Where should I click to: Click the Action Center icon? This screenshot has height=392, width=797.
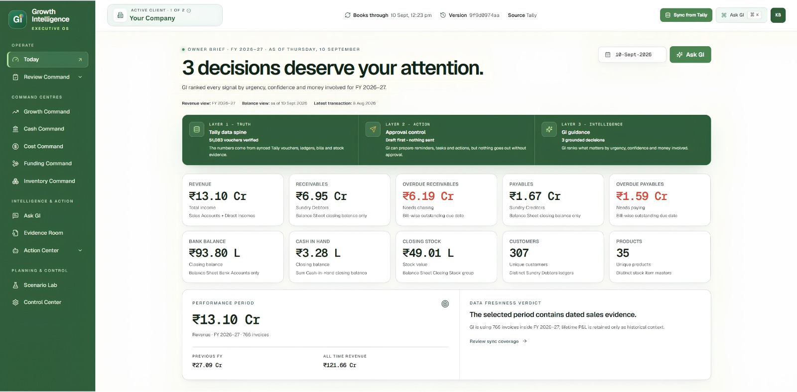(x=15, y=251)
